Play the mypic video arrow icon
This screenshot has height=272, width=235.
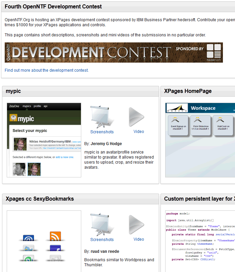(136, 116)
